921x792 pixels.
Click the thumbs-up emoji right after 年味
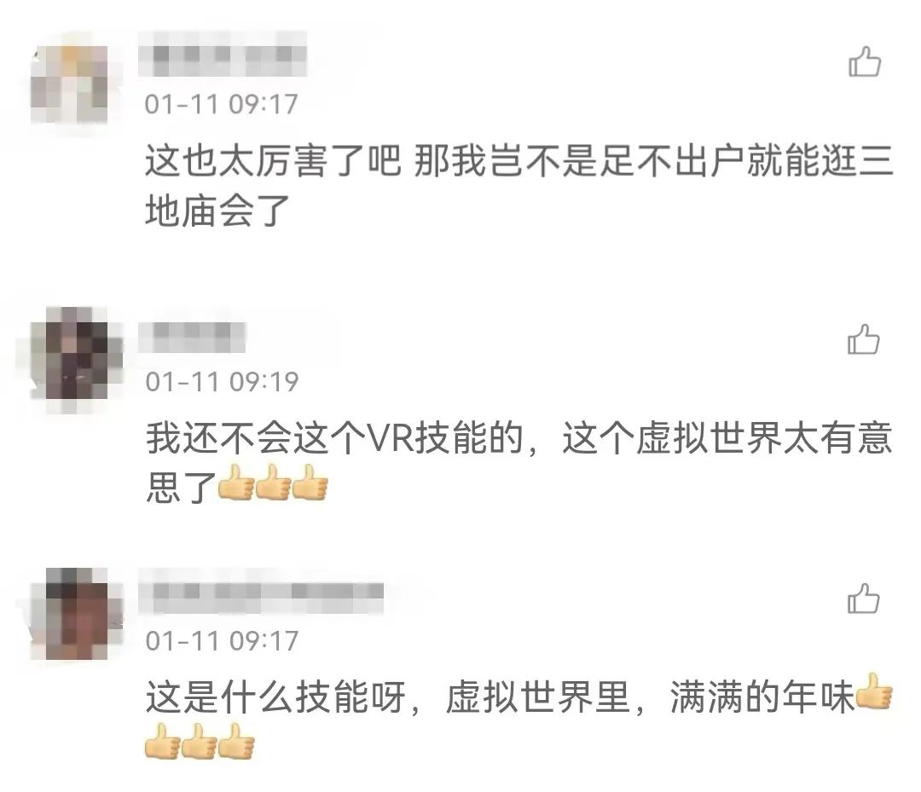tap(874, 691)
